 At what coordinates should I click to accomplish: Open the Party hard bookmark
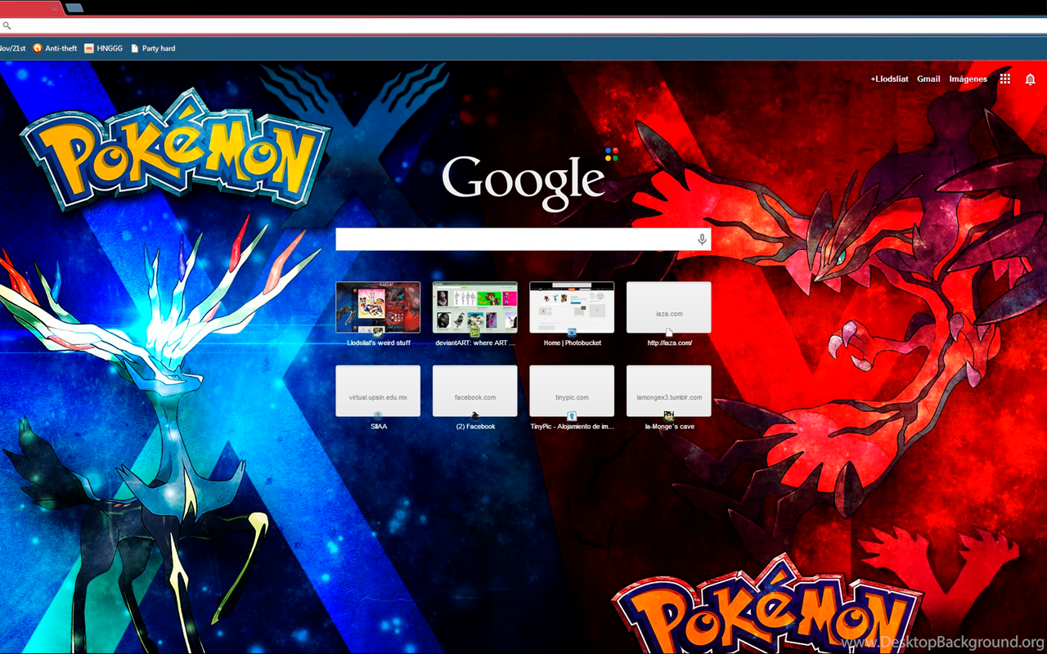(x=153, y=48)
